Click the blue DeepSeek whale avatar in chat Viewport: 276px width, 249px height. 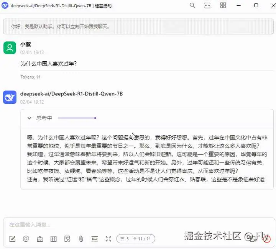coord(10,97)
